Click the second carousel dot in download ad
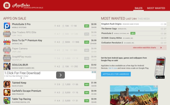The image size is (170, 105). (x=24, y=78)
